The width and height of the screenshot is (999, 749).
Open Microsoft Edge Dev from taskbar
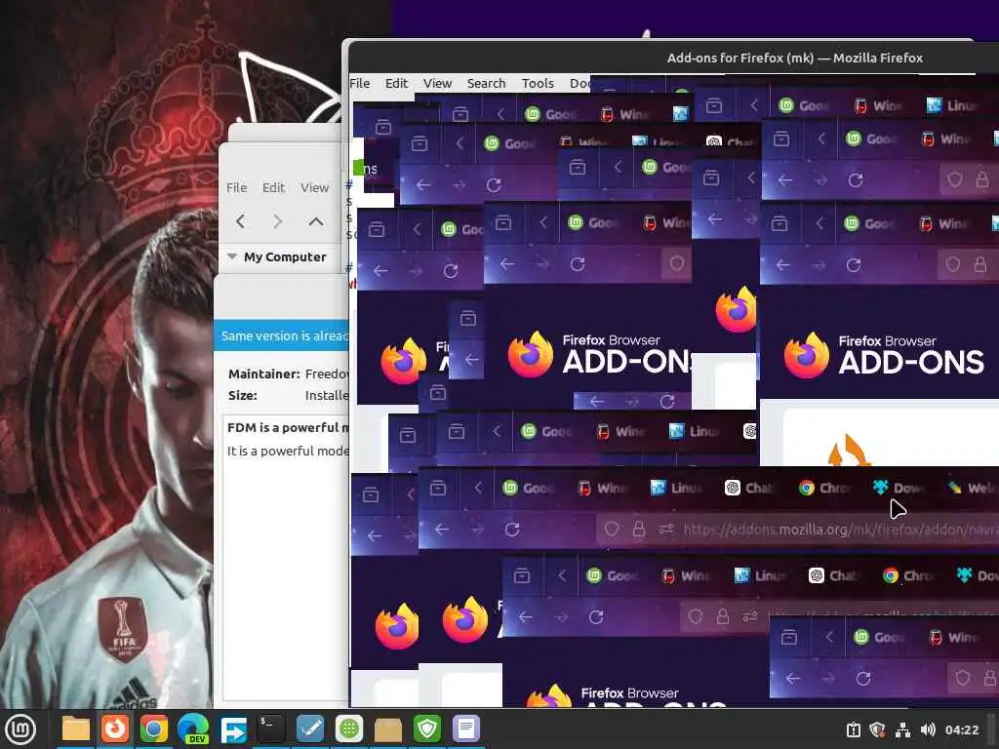tap(193, 729)
